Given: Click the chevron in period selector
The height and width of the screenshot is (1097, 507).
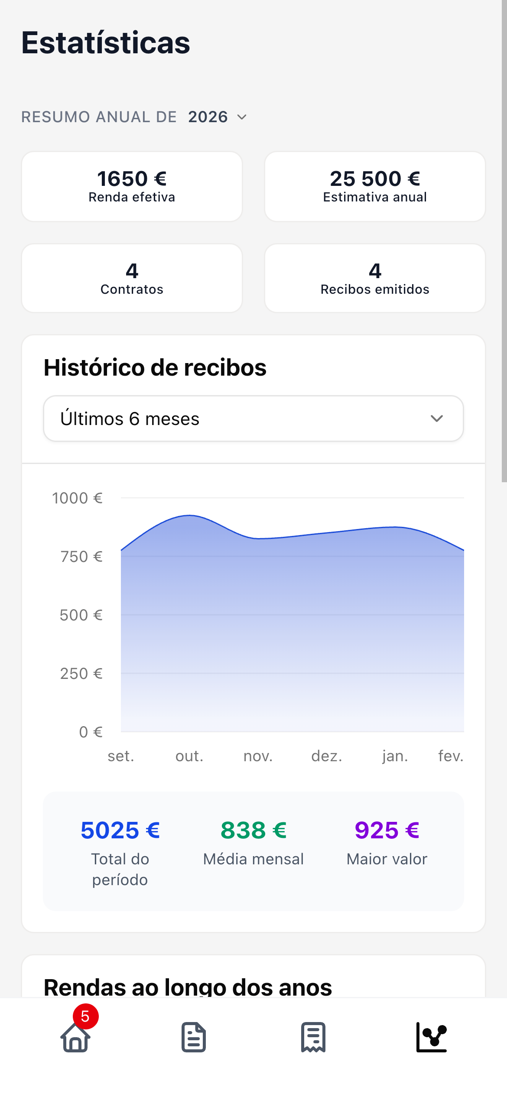Looking at the screenshot, I should pyautogui.click(x=436, y=419).
